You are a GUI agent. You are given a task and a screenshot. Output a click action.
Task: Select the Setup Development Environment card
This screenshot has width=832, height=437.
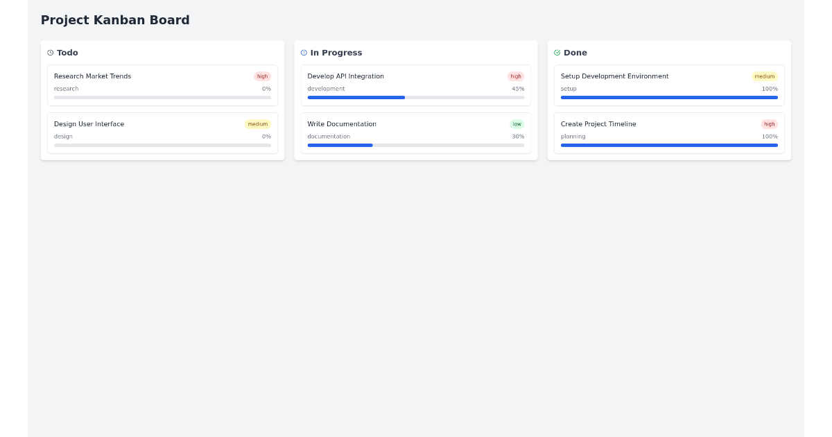[x=669, y=84]
